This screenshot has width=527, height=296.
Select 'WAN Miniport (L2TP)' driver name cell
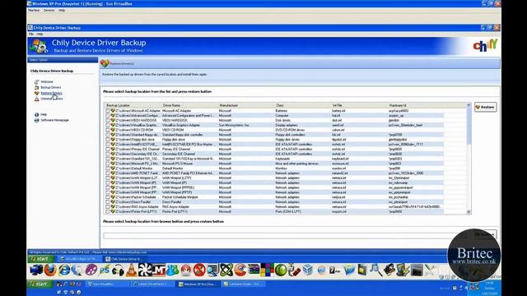(x=177, y=178)
